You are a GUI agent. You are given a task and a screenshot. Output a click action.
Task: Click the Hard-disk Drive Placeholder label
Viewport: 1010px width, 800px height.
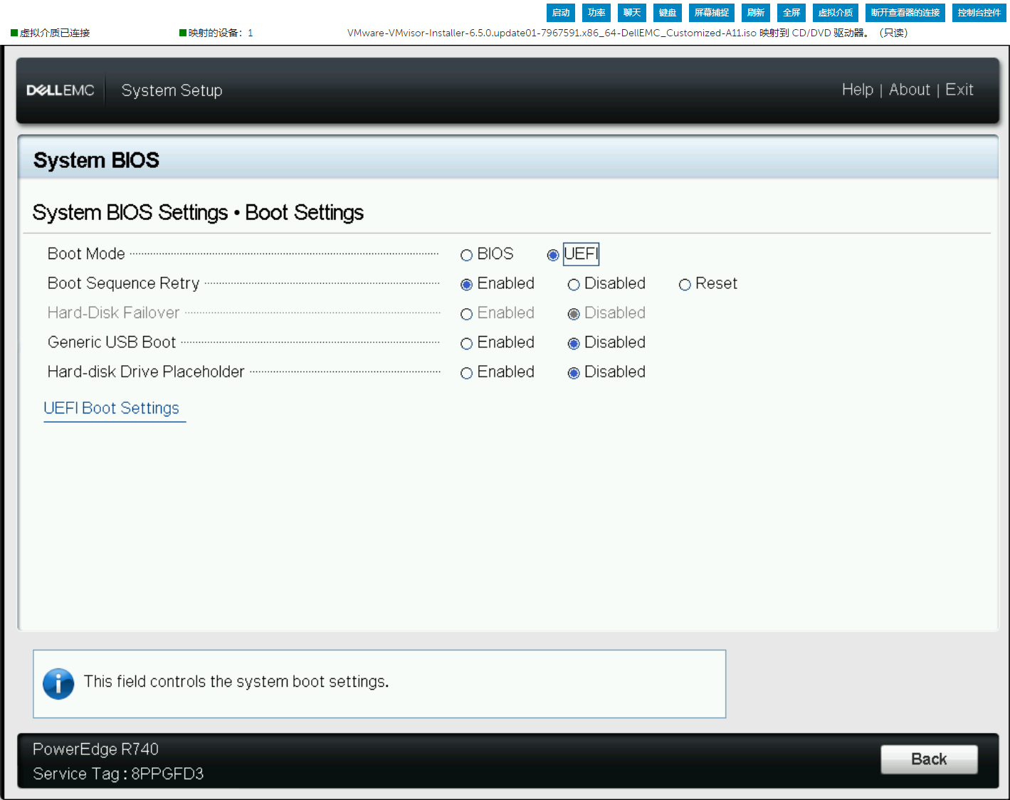tap(146, 372)
